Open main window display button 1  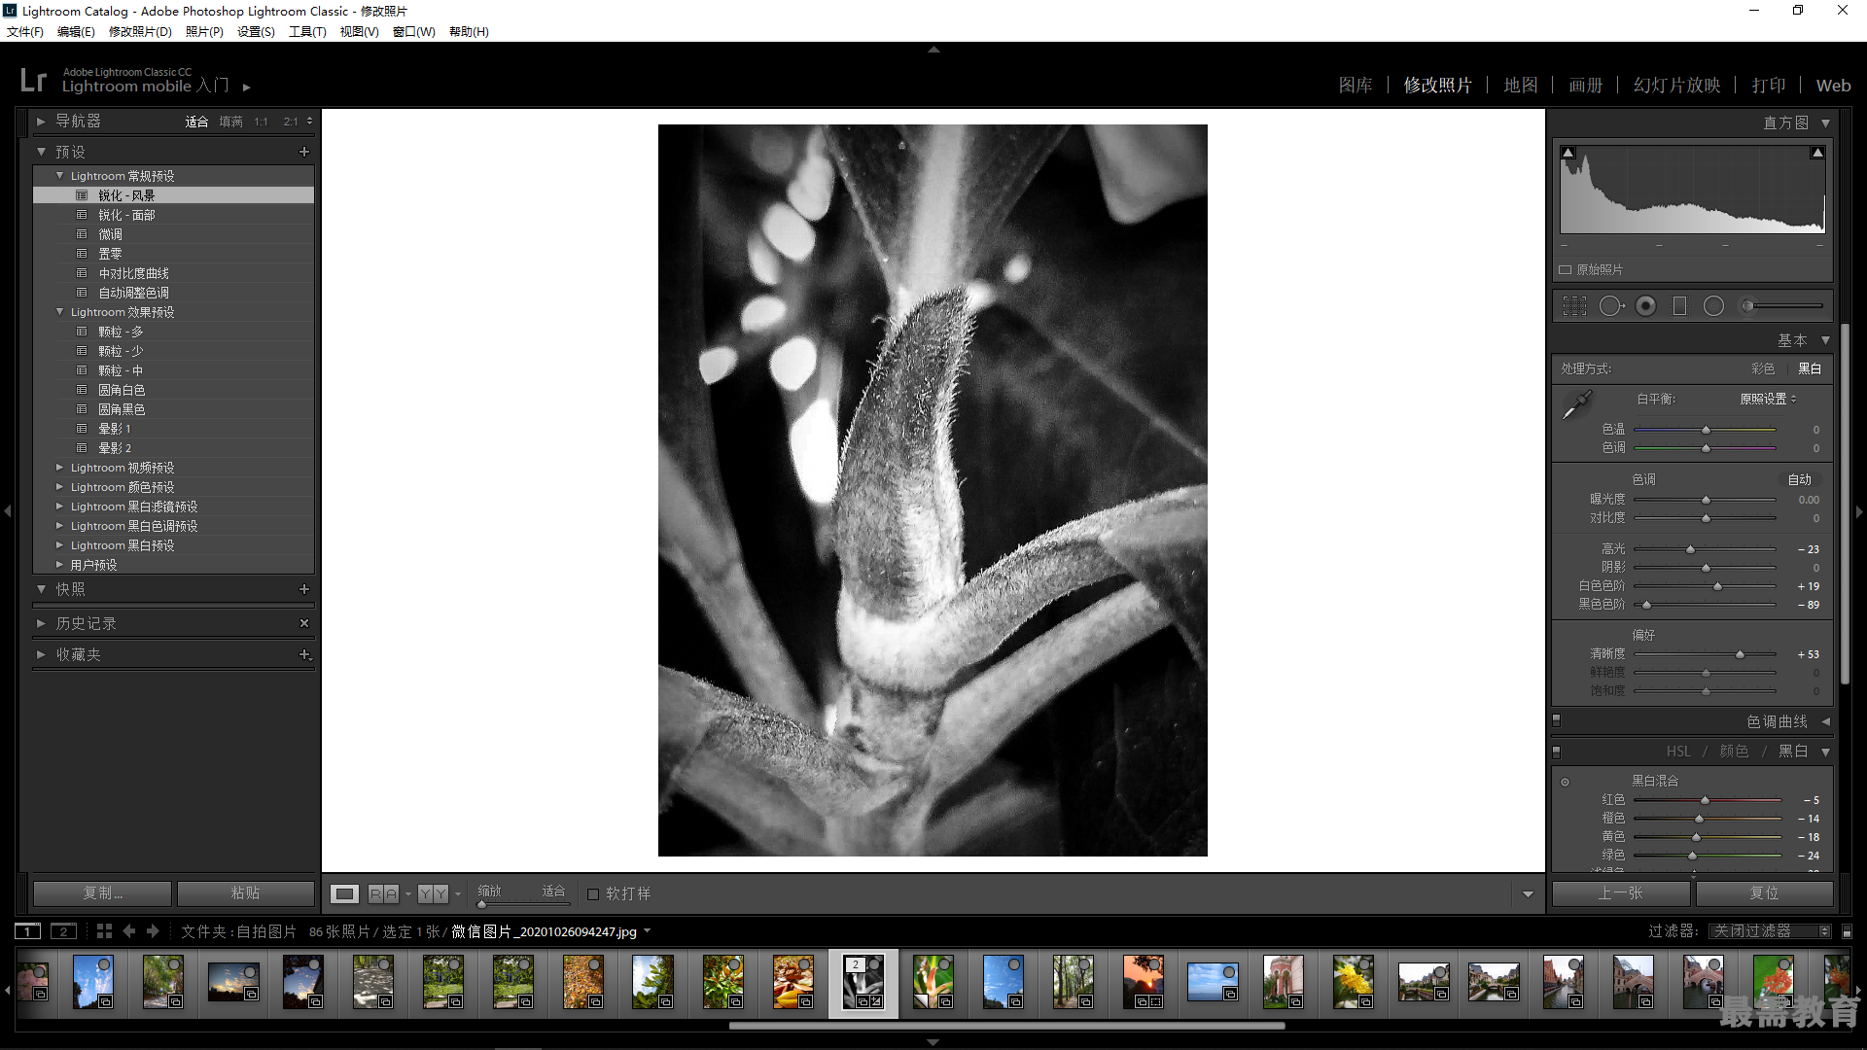(x=27, y=931)
